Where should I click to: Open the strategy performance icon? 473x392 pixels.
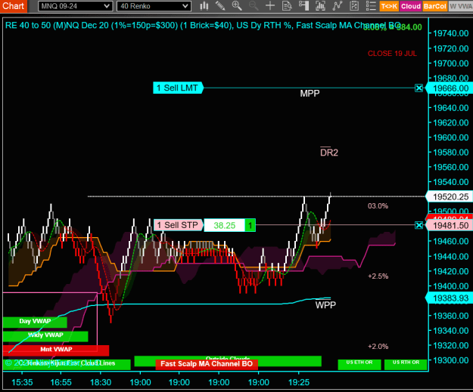pyautogui.click(x=354, y=6)
